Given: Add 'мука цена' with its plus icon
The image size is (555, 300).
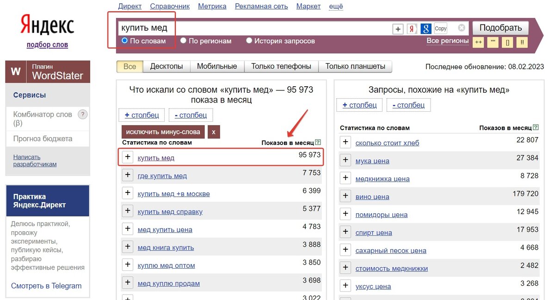Looking at the screenshot, I should (345, 160).
